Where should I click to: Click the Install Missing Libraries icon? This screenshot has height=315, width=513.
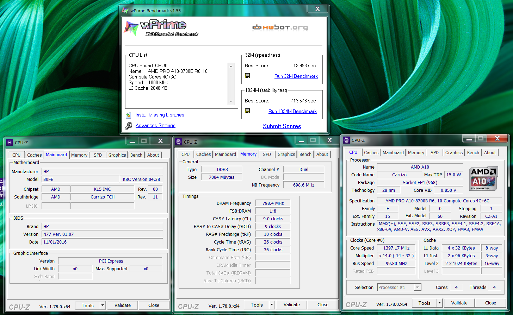pos(129,115)
